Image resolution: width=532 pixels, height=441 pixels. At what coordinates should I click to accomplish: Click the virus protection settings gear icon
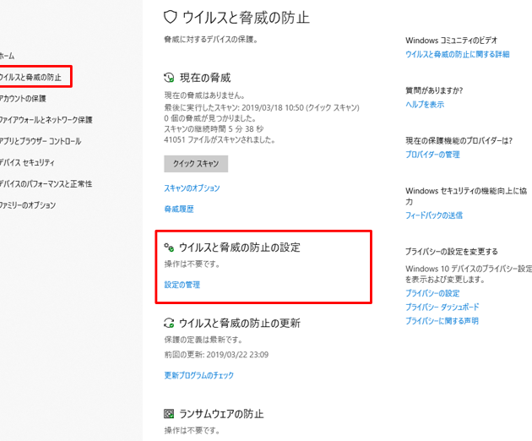pyautogui.click(x=169, y=248)
